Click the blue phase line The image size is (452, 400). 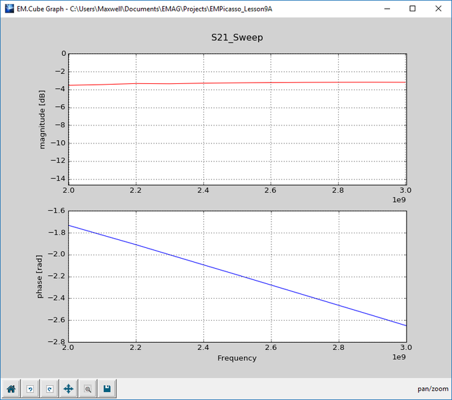(x=237, y=275)
